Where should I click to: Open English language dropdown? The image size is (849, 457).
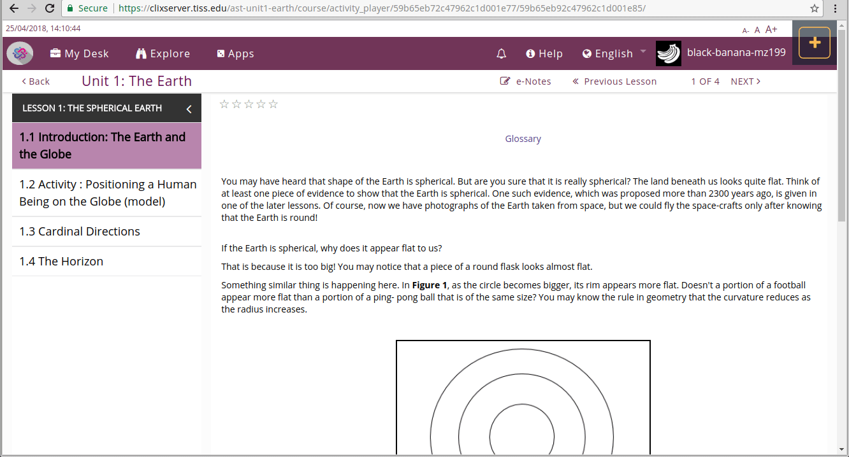(614, 54)
